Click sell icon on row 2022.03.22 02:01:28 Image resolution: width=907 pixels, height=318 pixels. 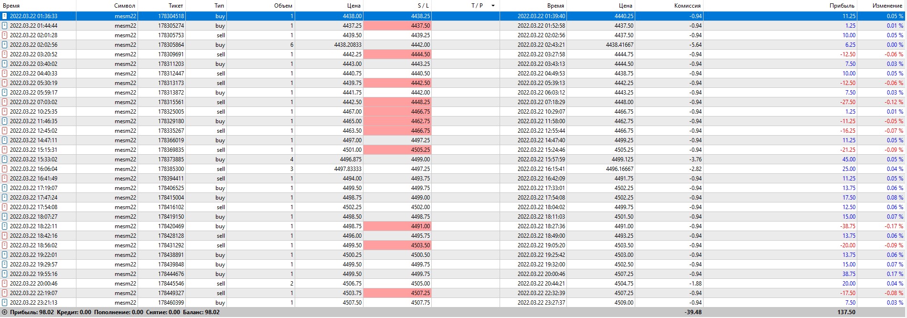[x=5, y=35]
